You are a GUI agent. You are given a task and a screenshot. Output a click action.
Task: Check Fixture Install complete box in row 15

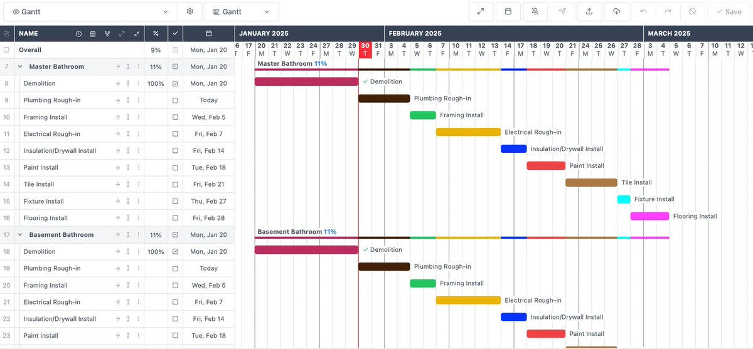coord(175,201)
